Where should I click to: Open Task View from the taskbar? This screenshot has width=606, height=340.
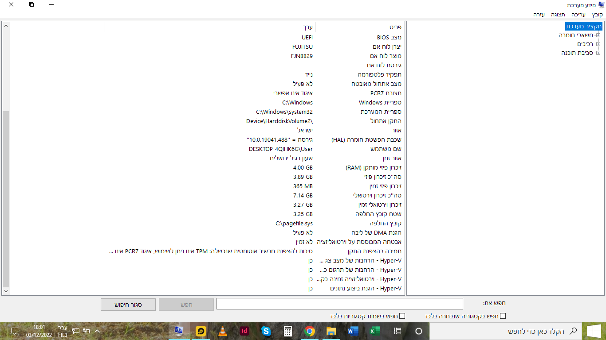397,331
